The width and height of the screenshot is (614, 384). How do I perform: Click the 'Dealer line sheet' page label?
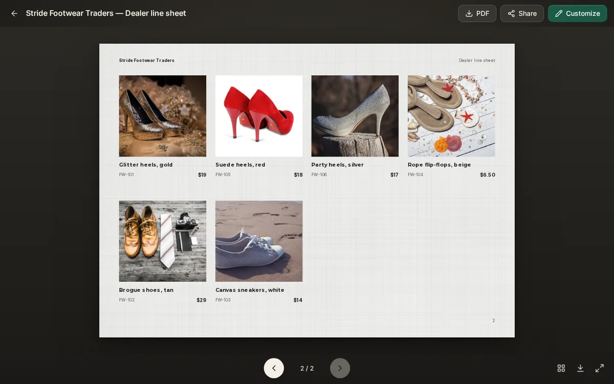coord(477,60)
